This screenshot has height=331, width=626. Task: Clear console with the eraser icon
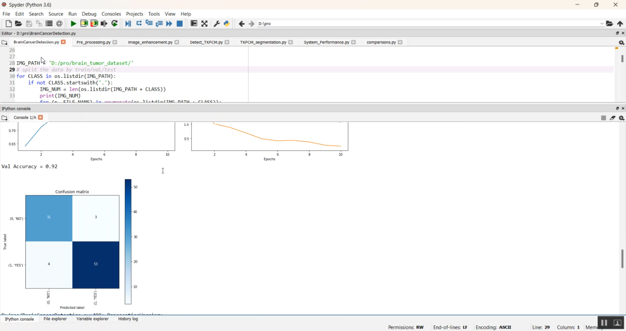click(x=612, y=118)
